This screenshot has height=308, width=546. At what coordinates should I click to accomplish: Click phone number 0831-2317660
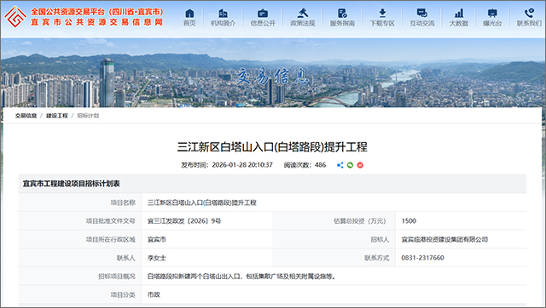pyautogui.click(x=423, y=258)
